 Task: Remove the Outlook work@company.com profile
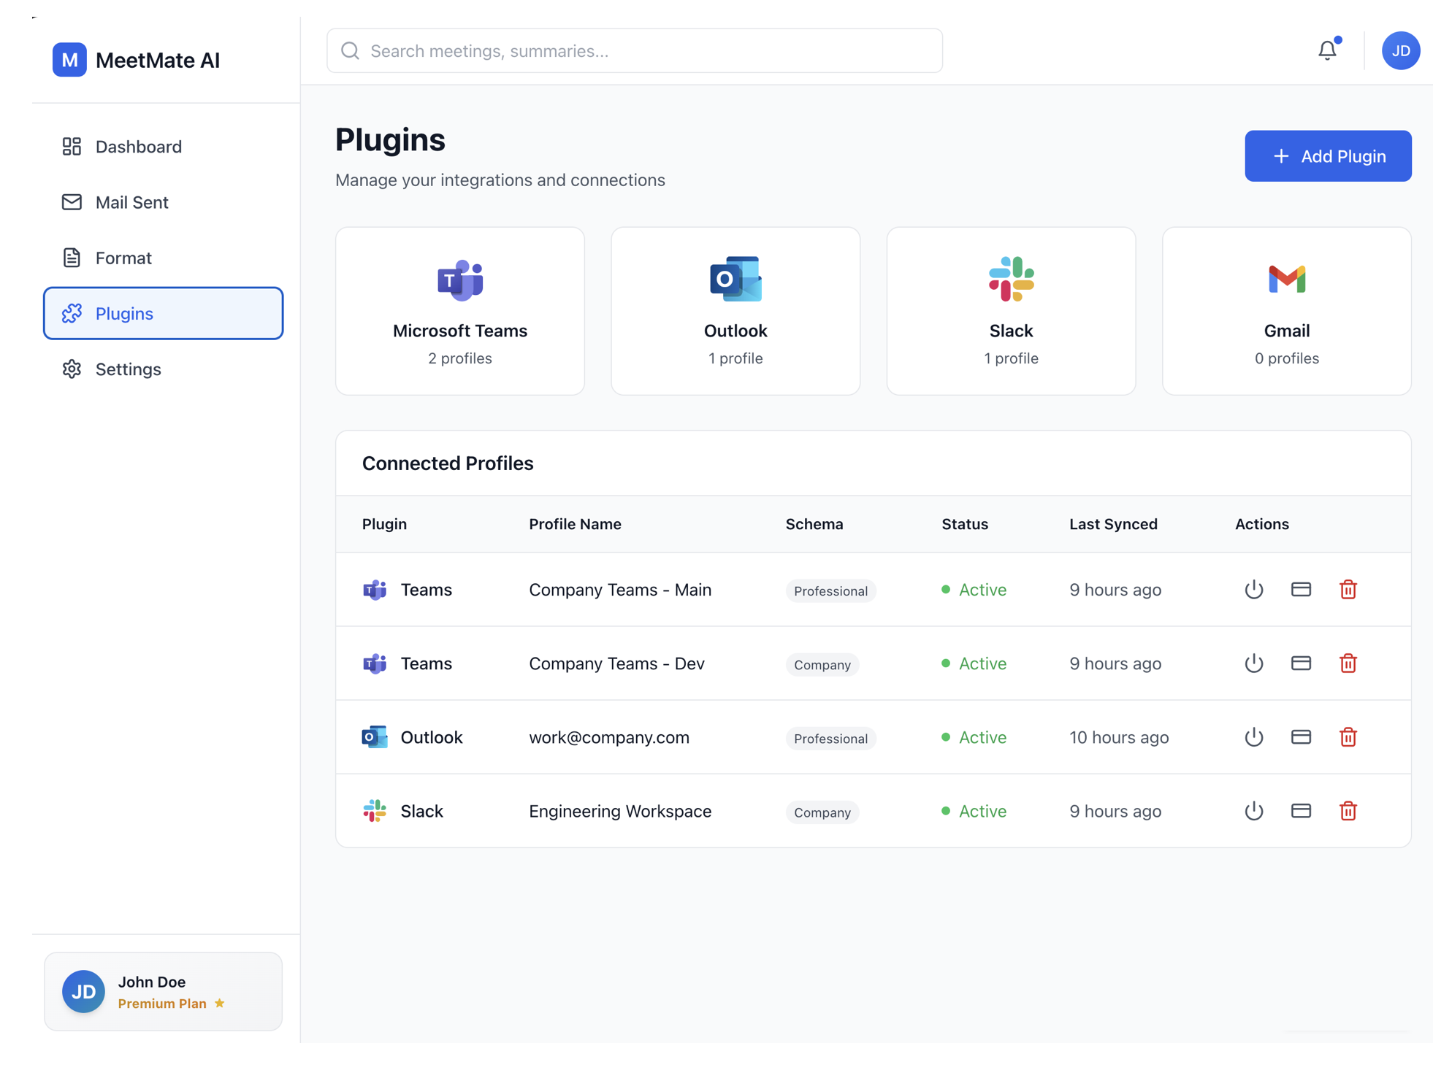click(1348, 737)
